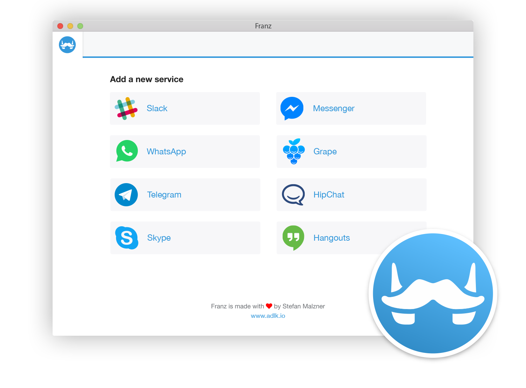
Task: Click the 'Franz is made with' text
Action: tap(237, 306)
